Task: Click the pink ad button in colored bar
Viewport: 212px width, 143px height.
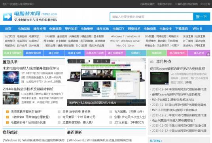Action: point(177,53)
